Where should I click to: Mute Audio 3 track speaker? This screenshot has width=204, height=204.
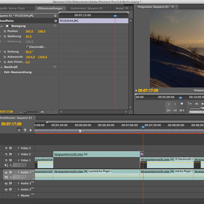tap(6, 189)
